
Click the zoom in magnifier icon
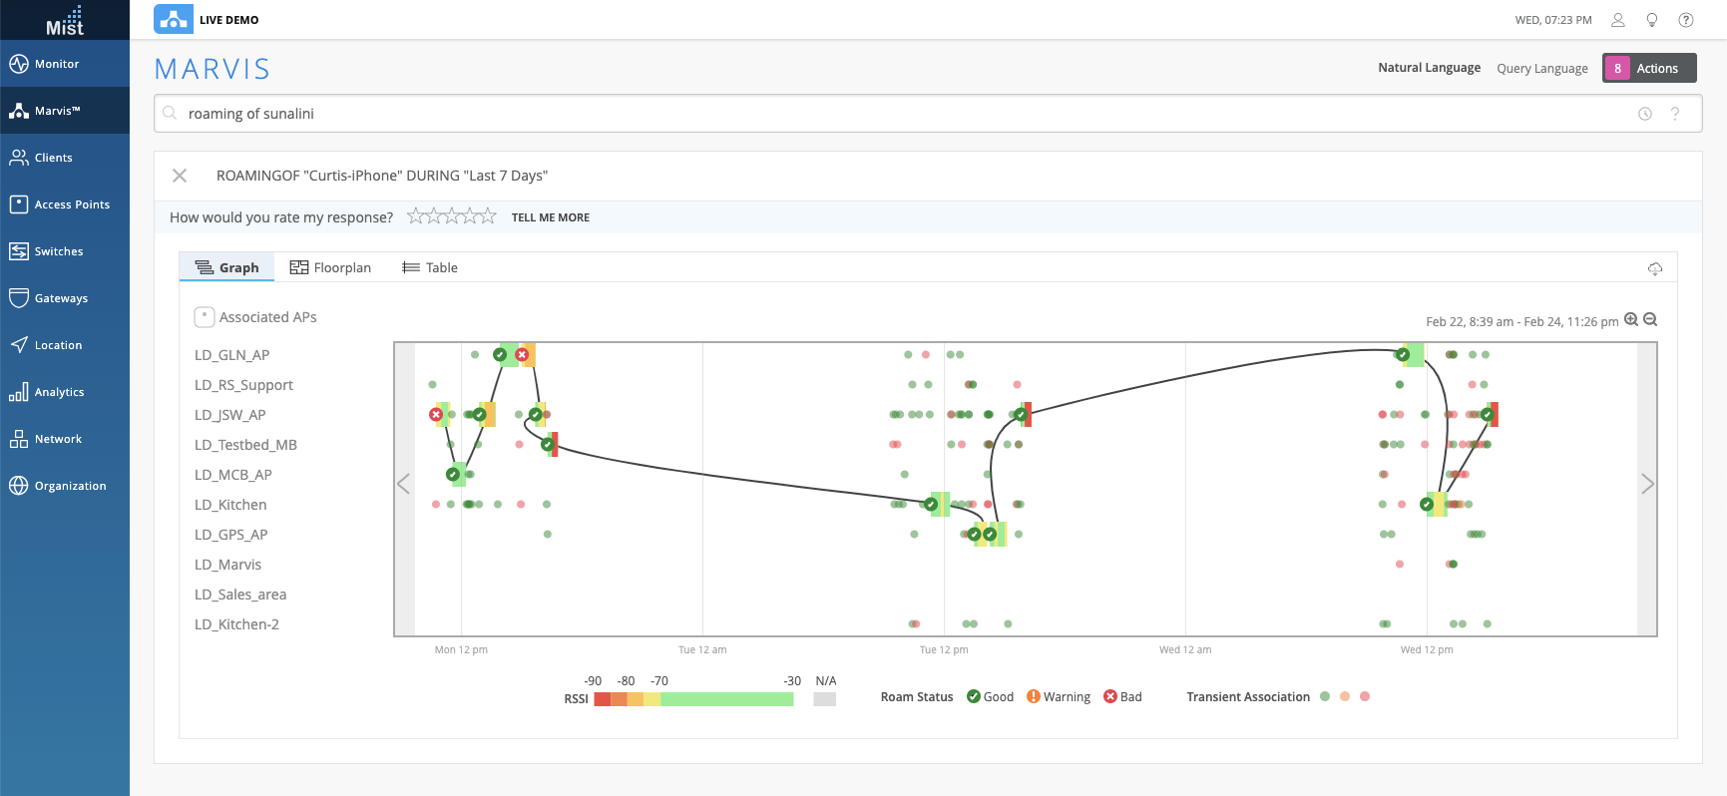[x=1631, y=320]
